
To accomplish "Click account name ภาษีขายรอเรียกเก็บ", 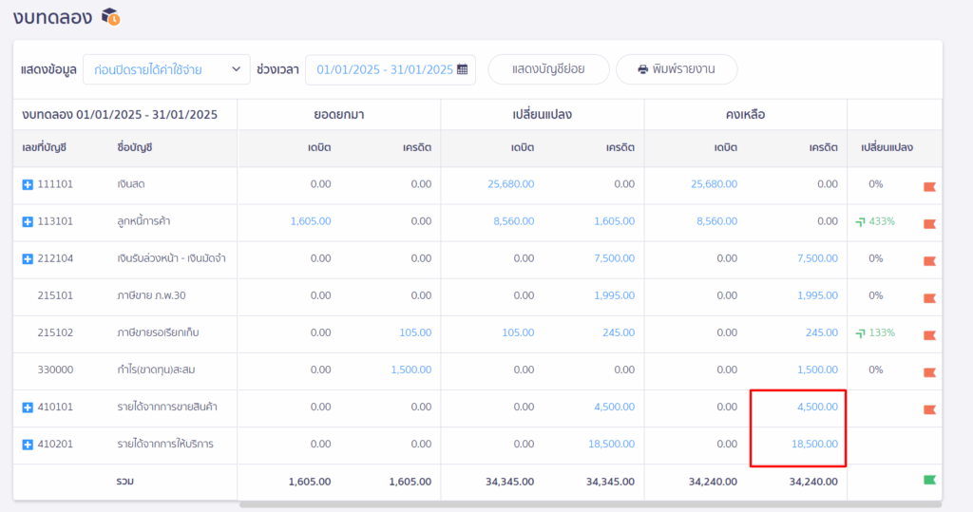I will click(159, 332).
